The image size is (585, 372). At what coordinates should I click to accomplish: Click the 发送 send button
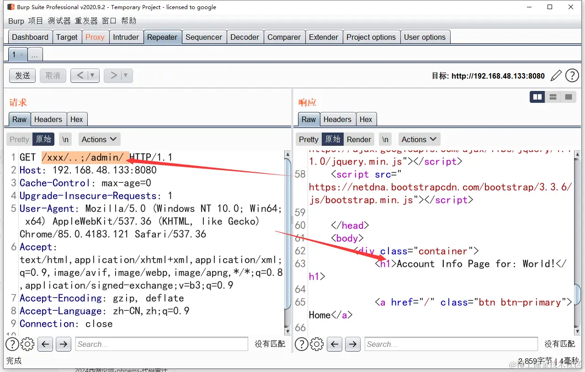[22, 75]
